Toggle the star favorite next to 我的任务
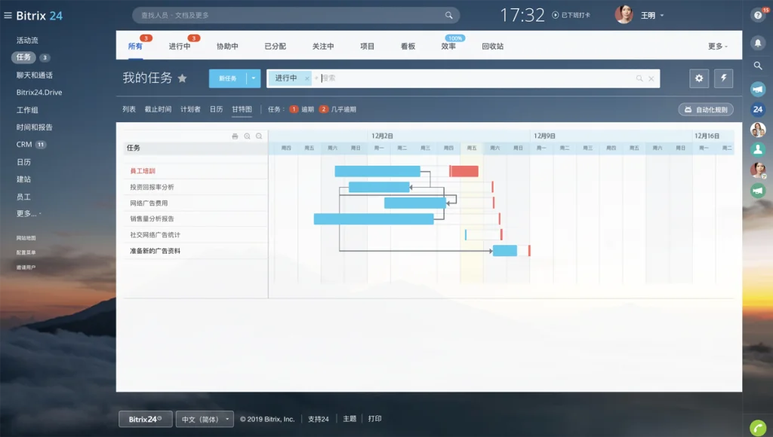Image resolution: width=773 pixels, height=437 pixels. click(x=182, y=78)
